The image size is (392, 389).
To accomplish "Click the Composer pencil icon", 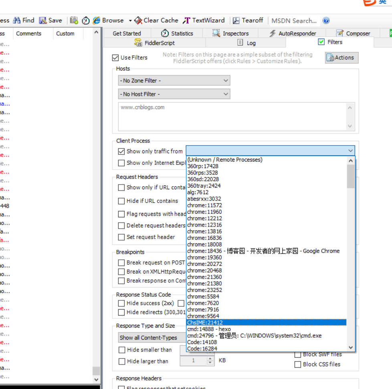I will click(339, 33).
